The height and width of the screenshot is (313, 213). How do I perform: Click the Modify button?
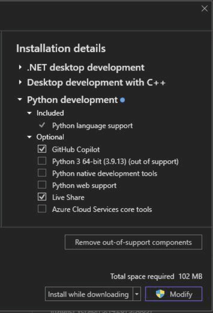coord(174,294)
